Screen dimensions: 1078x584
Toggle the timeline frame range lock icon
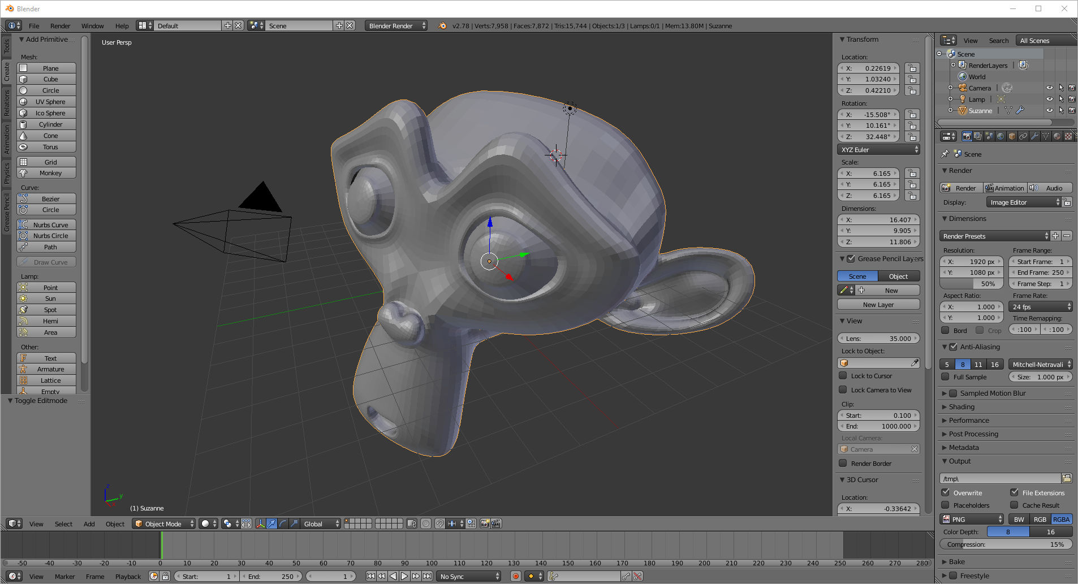tap(166, 576)
